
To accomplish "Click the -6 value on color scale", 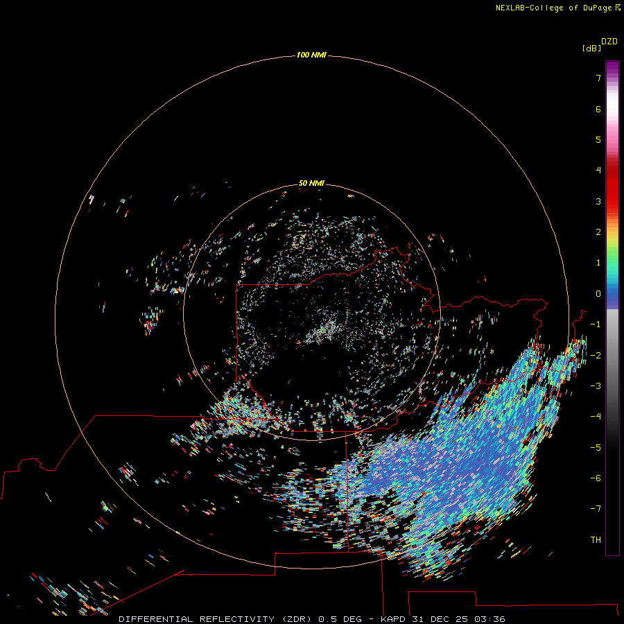I will (x=596, y=478).
